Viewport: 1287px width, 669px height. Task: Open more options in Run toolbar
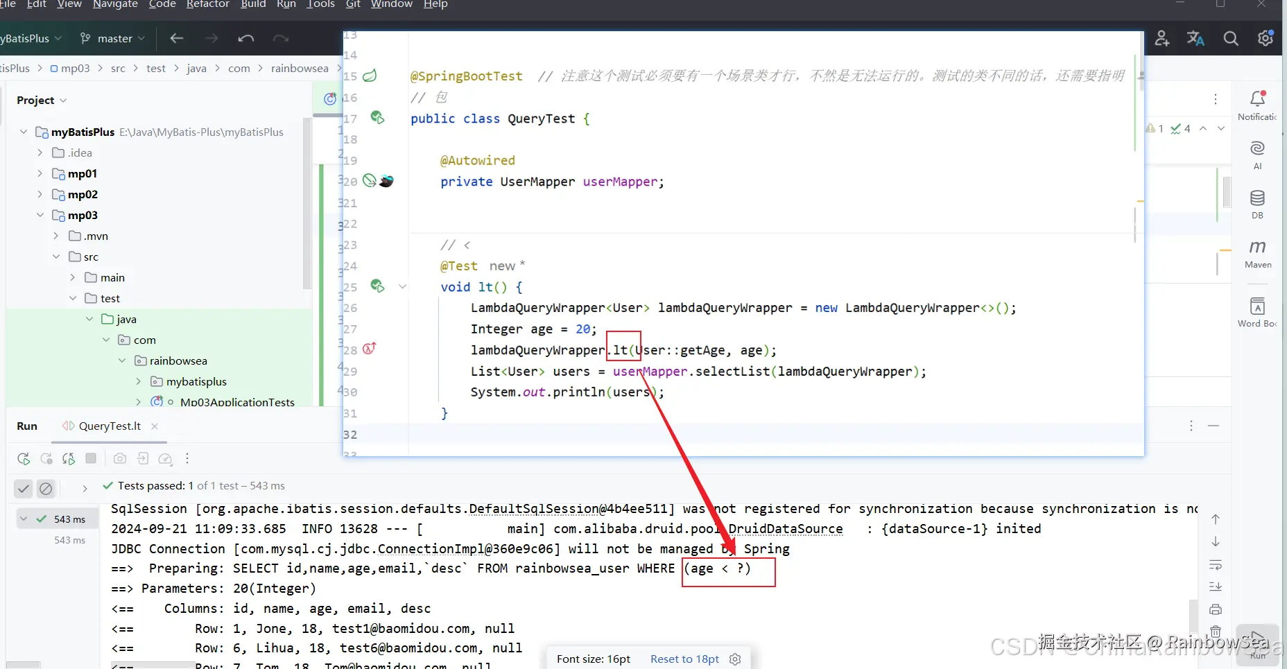pyautogui.click(x=187, y=458)
